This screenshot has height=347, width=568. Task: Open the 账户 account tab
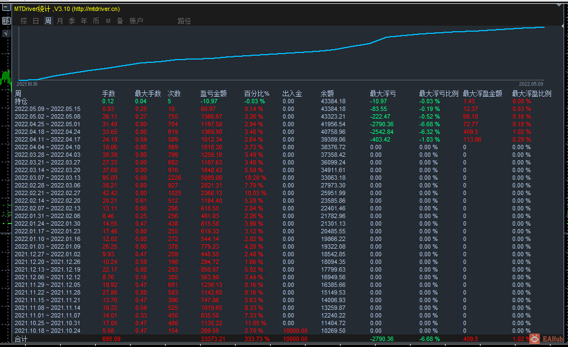[136, 21]
